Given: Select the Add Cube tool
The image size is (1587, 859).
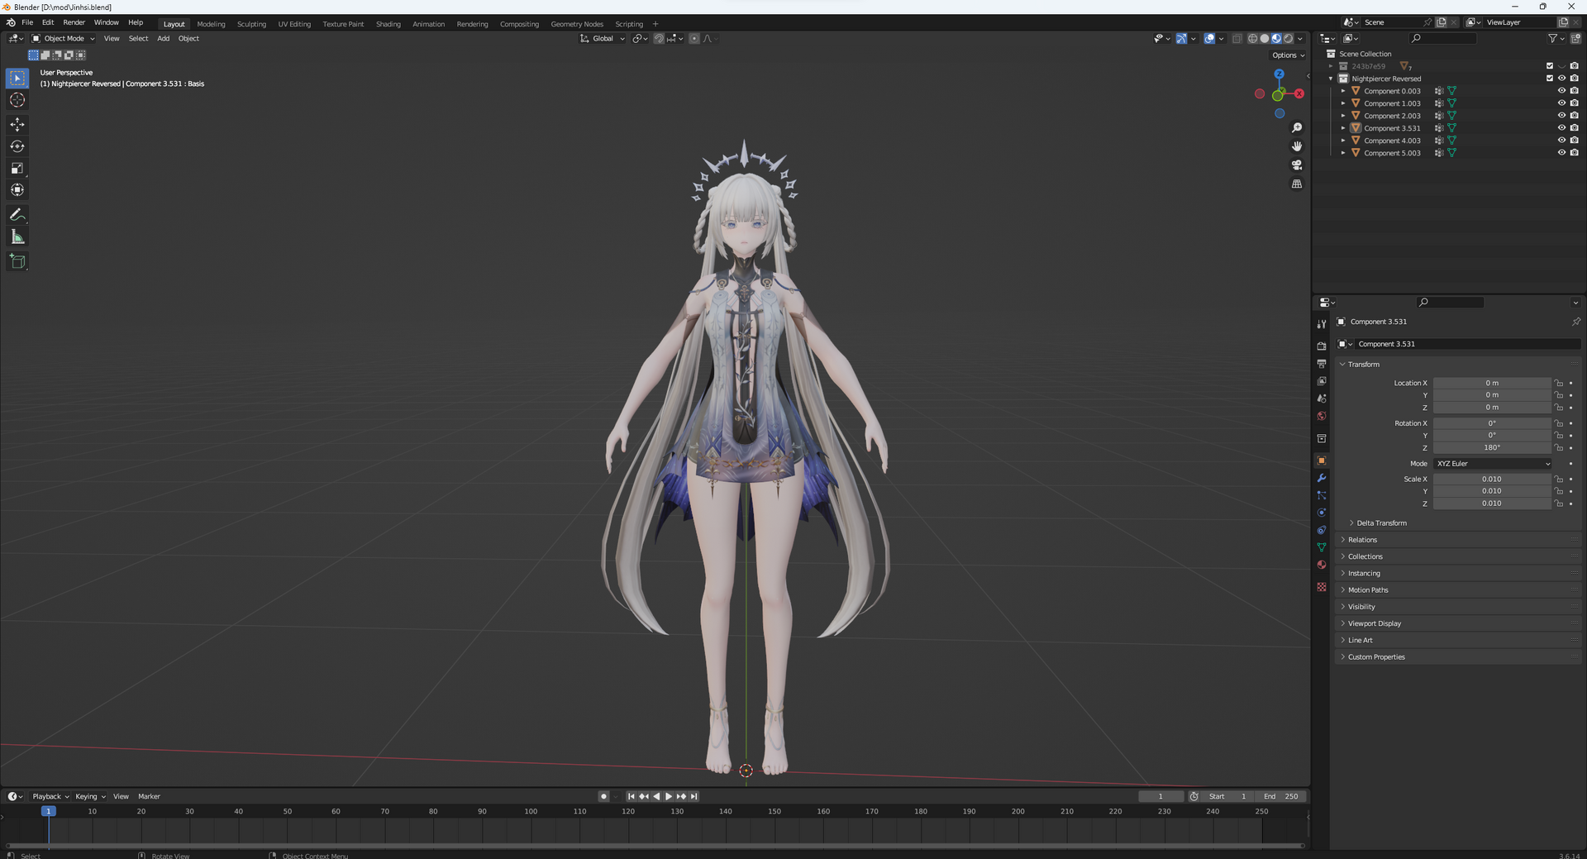Looking at the screenshot, I should (x=17, y=262).
